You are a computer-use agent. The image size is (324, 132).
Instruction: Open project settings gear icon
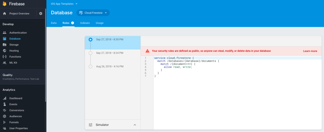40,14
